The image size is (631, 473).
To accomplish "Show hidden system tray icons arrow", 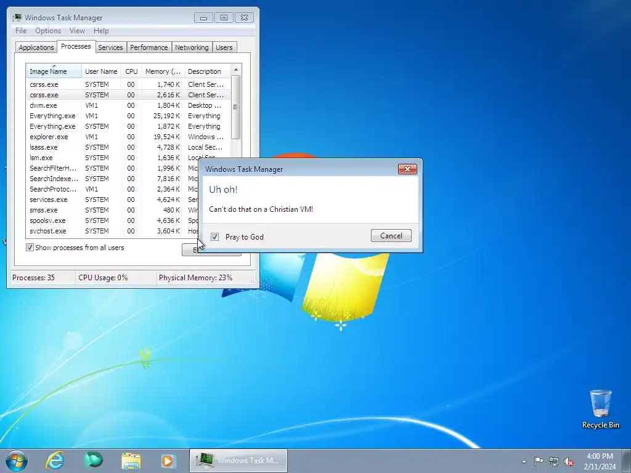I will pos(524,461).
